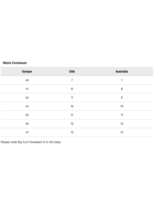Click Australia size 8 cell
The image size is (154, 205).
pyautogui.click(x=122, y=89)
